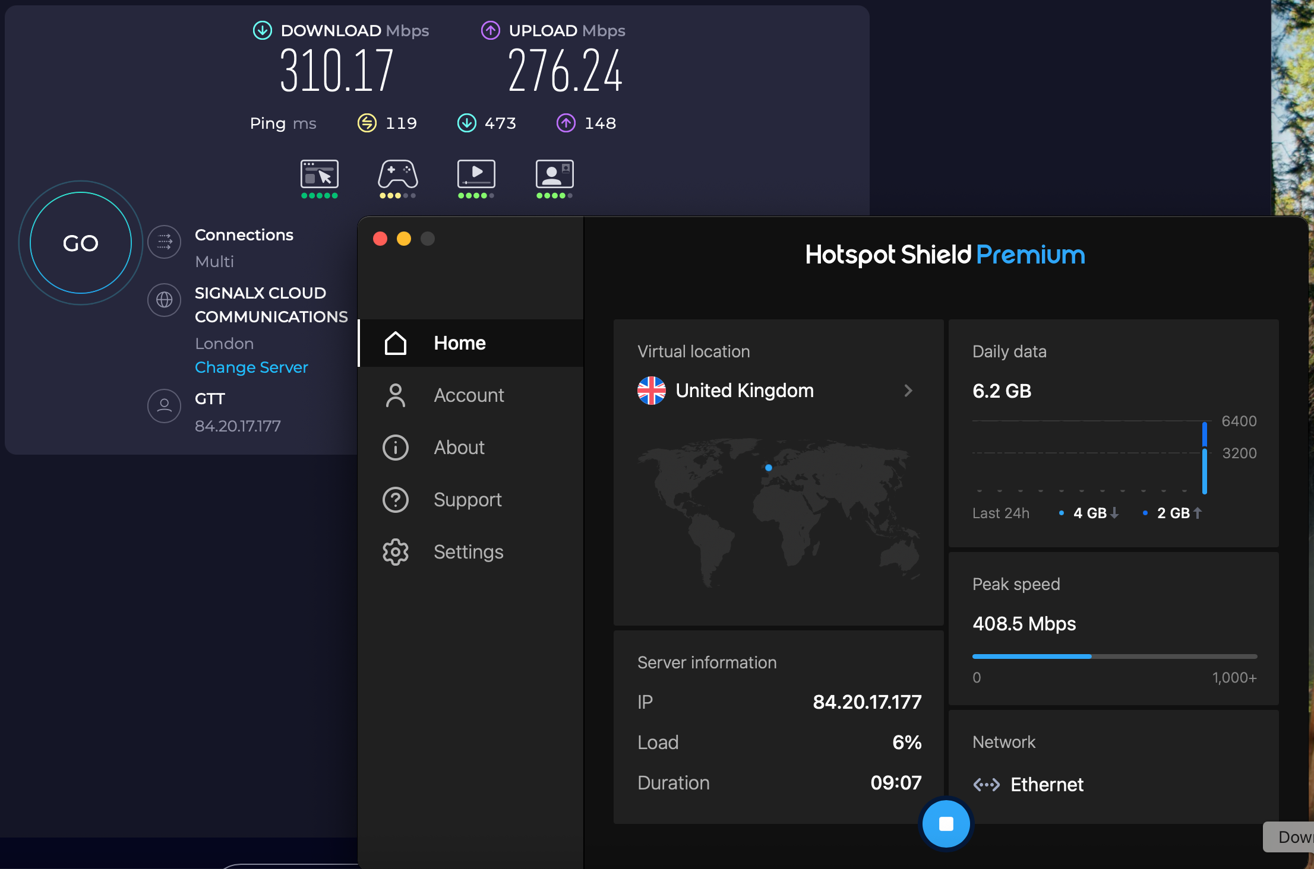Click the idle ping icon beside 119
Viewport: 1314px width, 869px height.
point(367,123)
